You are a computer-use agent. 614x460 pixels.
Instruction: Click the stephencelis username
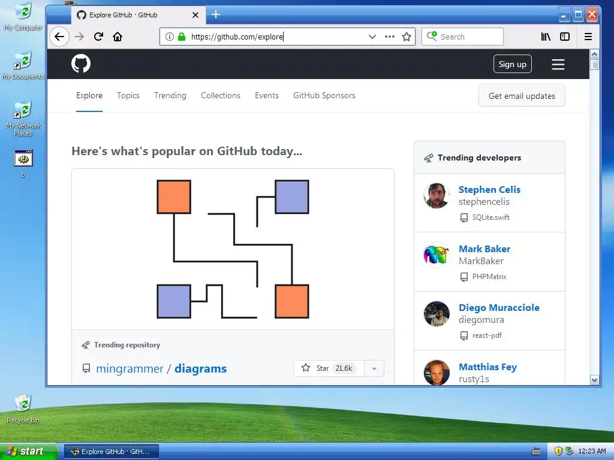pyautogui.click(x=484, y=202)
